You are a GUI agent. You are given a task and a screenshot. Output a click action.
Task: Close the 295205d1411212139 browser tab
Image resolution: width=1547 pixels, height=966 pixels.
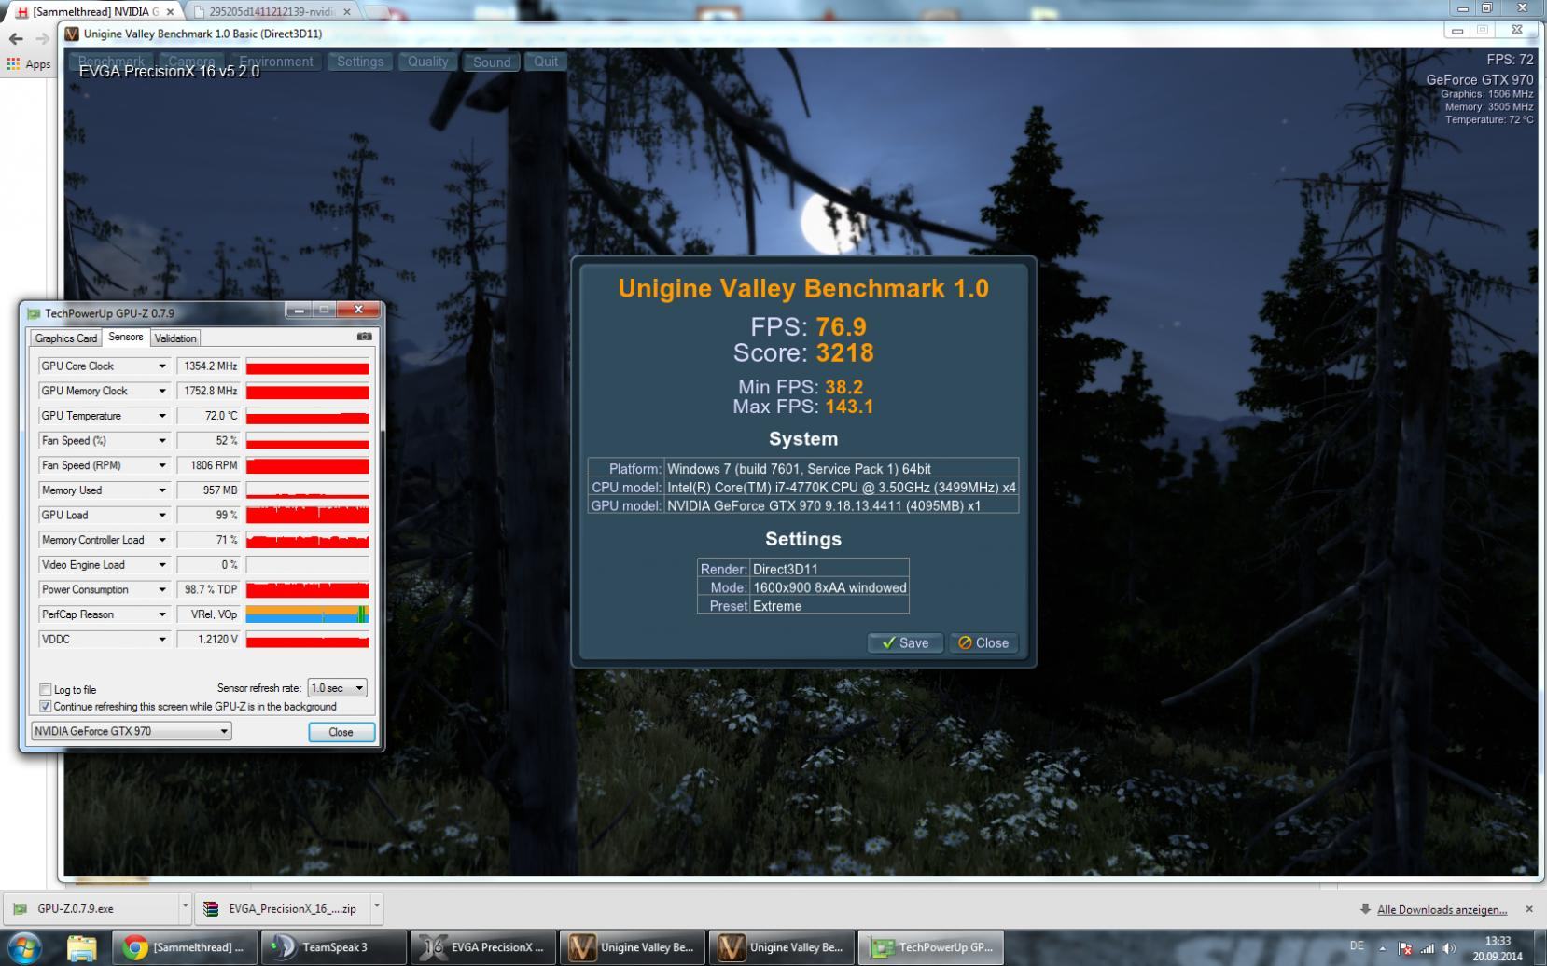(347, 12)
